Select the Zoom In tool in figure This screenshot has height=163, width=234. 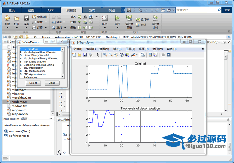(105, 55)
